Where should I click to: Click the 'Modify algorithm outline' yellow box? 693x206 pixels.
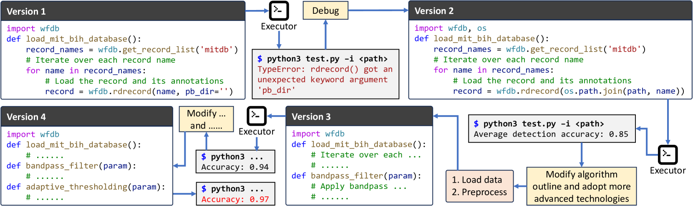(x=581, y=186)
